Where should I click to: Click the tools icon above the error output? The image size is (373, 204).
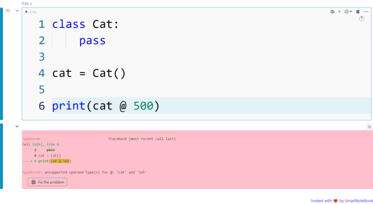[369, 126]
